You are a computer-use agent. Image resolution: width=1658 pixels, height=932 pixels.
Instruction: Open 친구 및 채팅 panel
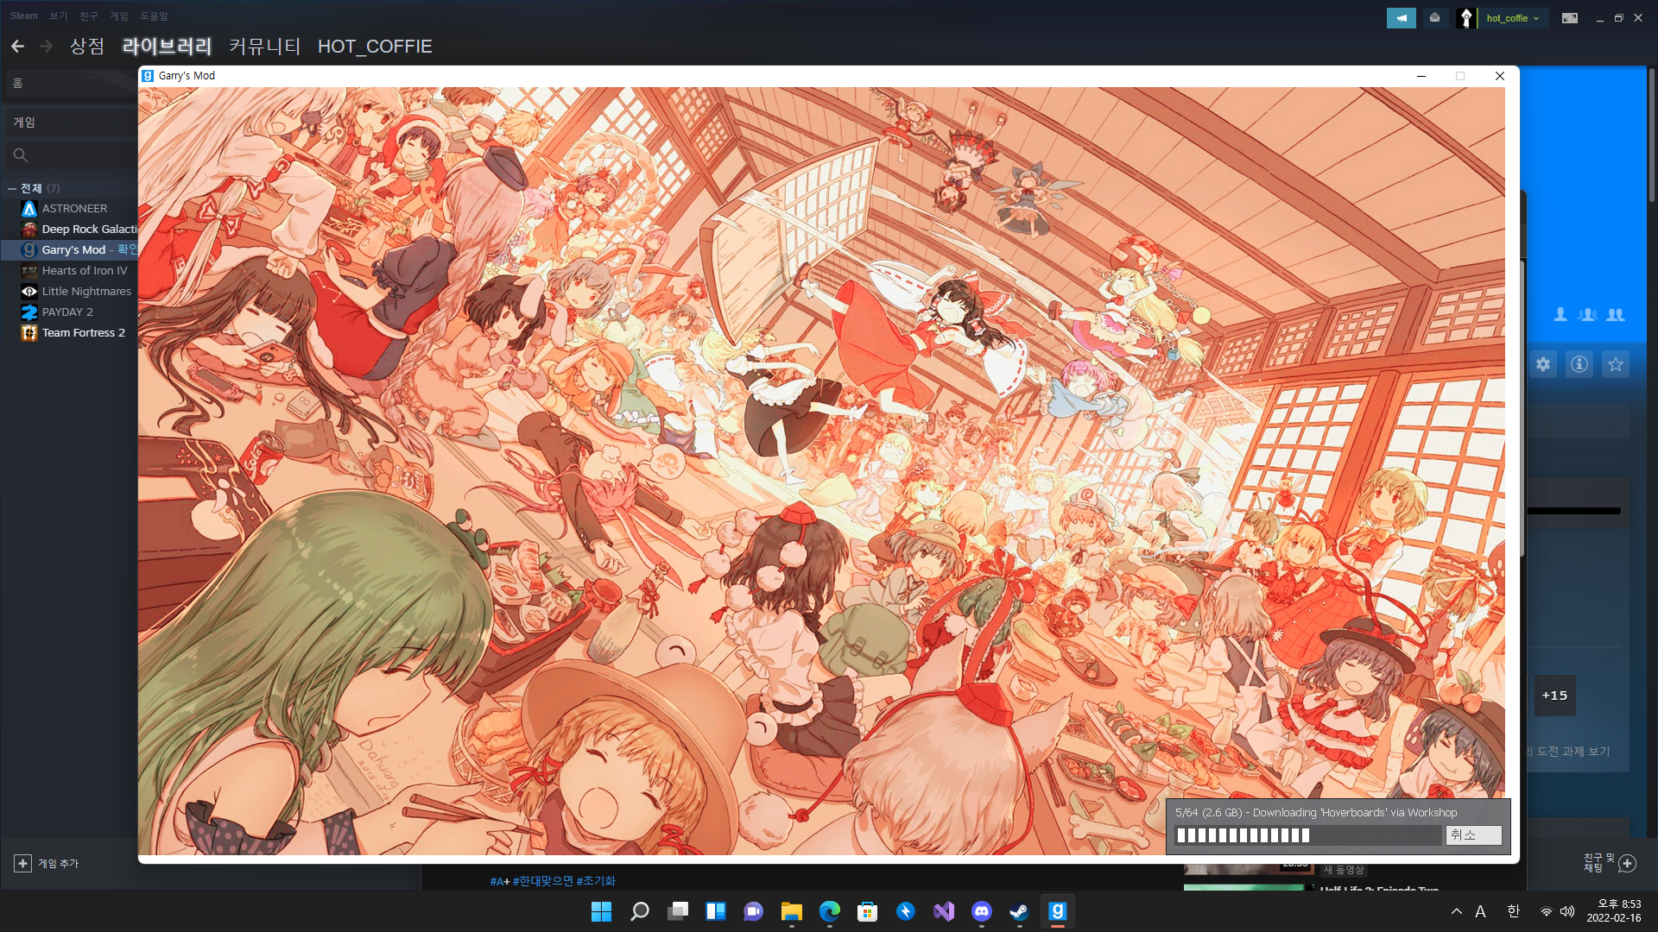tap(1610, 862)
